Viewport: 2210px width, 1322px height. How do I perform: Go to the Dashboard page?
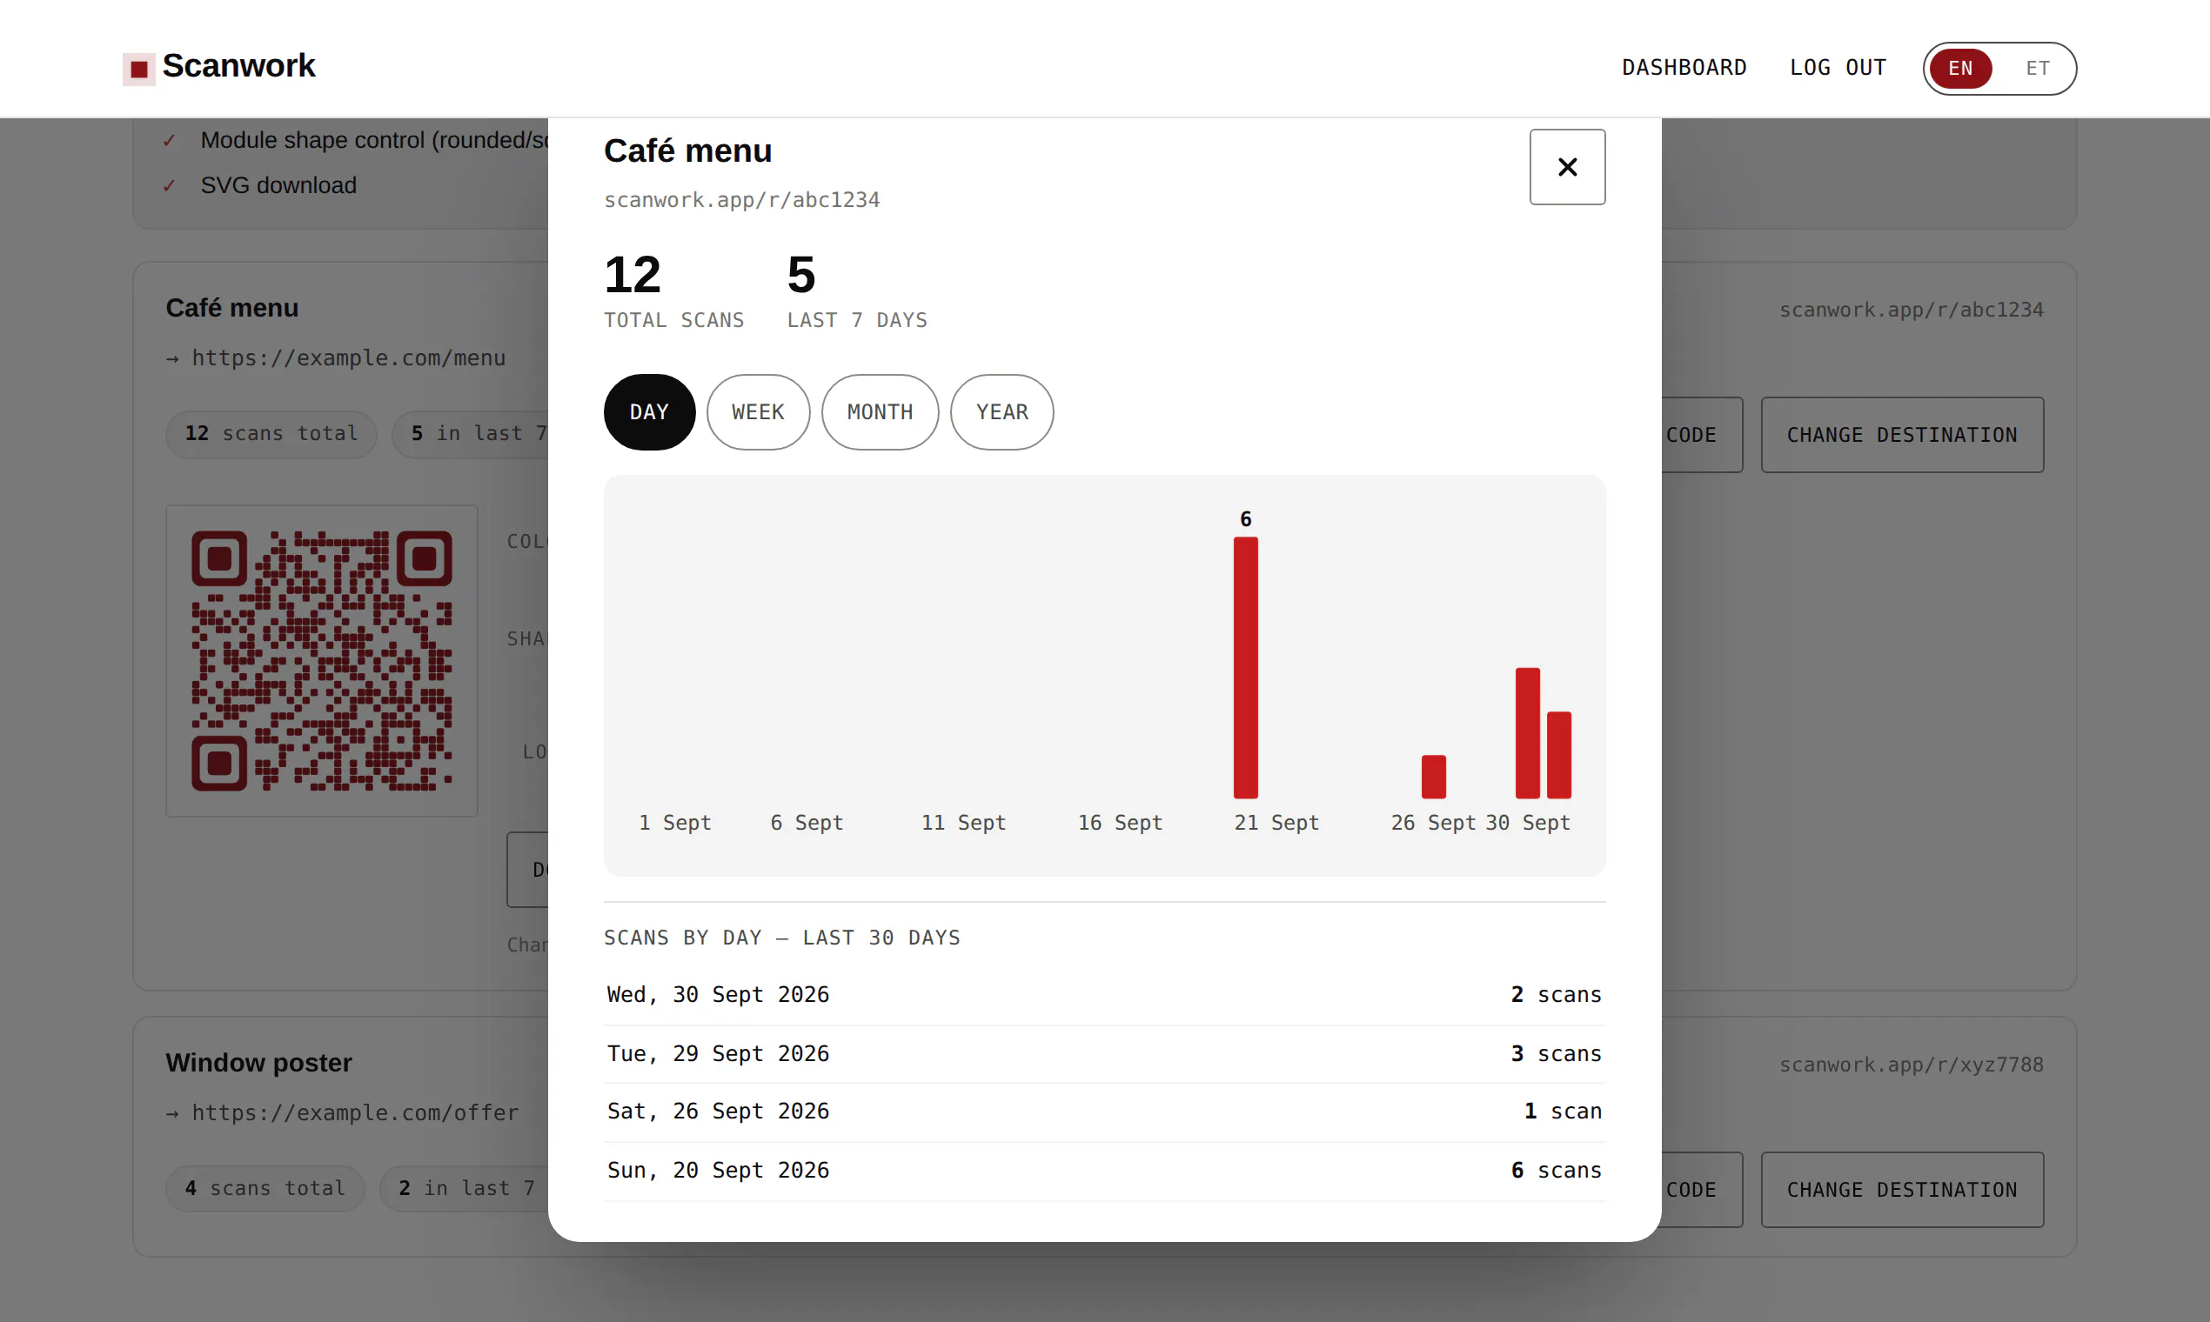coord(1684,68)
